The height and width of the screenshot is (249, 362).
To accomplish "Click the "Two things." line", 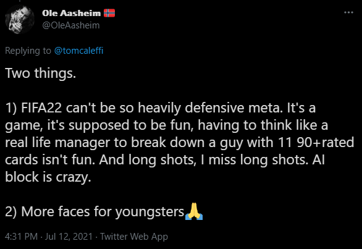I will tap(41, 73).
